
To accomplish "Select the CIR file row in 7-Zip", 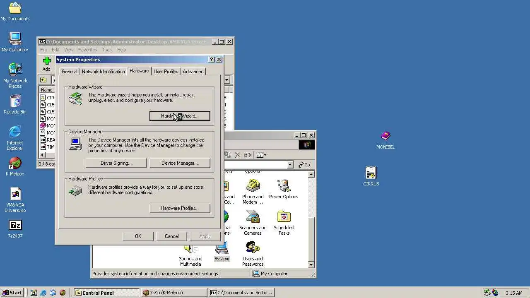I will pos(47,98).
